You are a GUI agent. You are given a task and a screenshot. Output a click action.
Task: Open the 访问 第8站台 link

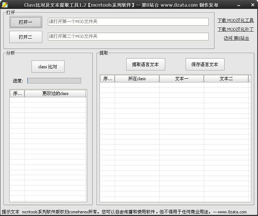click(236, 38)
